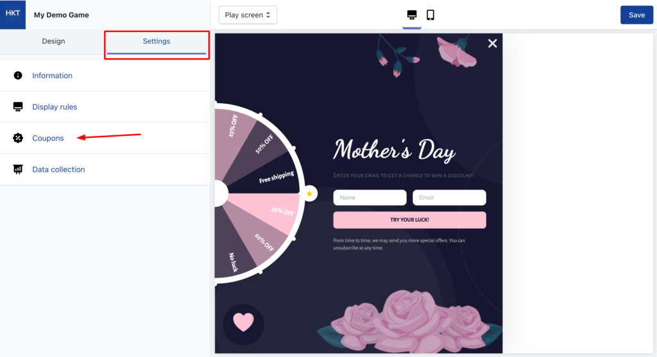The height and width of the screenshot is (357, 657).
Task: Open the Coupons settings link
Action: point(47,138)
